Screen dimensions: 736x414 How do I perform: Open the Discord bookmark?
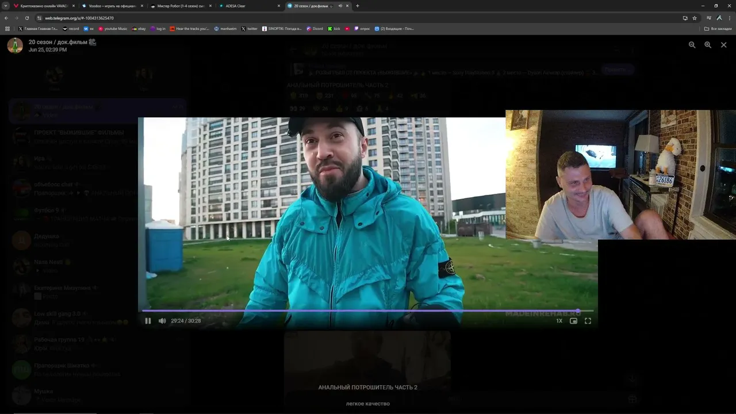pyautogui.click(x=315, y=29)
